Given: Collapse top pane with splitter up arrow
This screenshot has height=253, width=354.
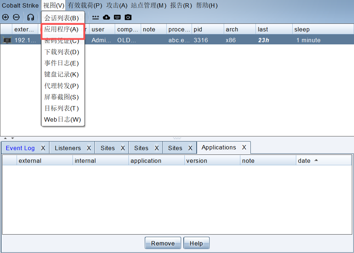Looking at the screenshot, I should 5,138.
